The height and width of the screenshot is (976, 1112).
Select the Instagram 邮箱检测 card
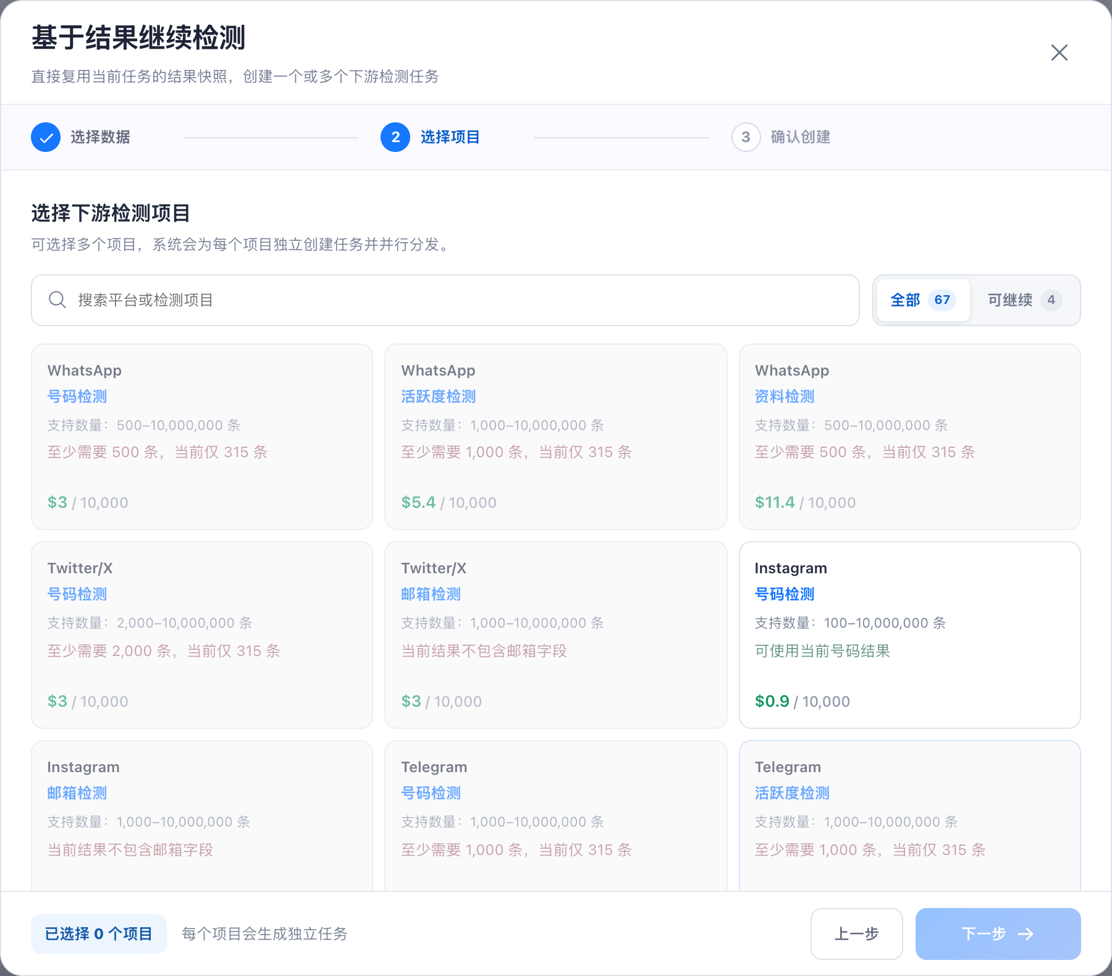[202, 815]
